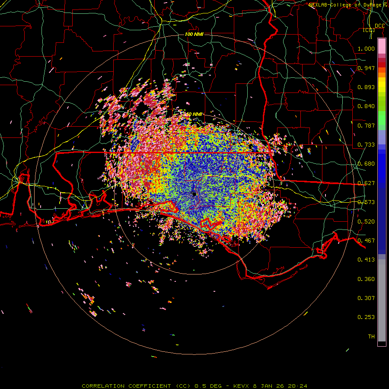The image size is (389, 389).
Task: Click the KEVX radar site center dot
Action: coord(194,194)
